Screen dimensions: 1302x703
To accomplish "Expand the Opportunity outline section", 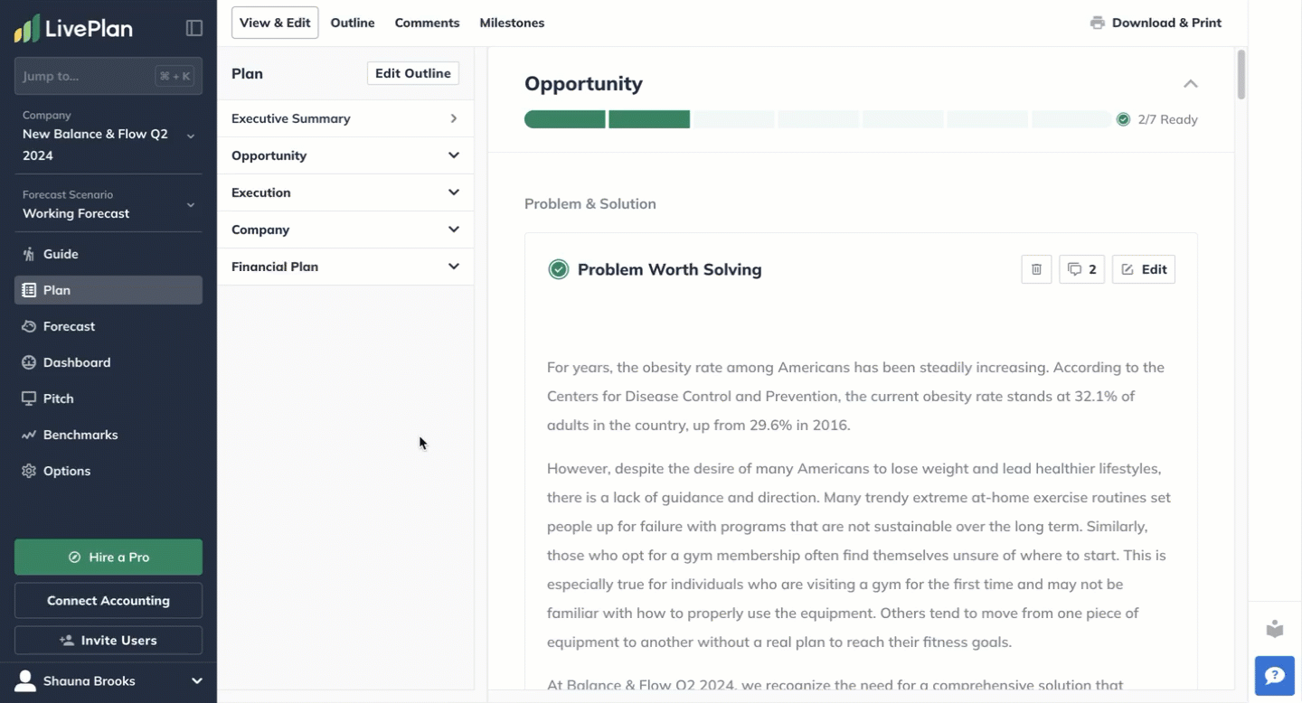I will coord(454,155).
